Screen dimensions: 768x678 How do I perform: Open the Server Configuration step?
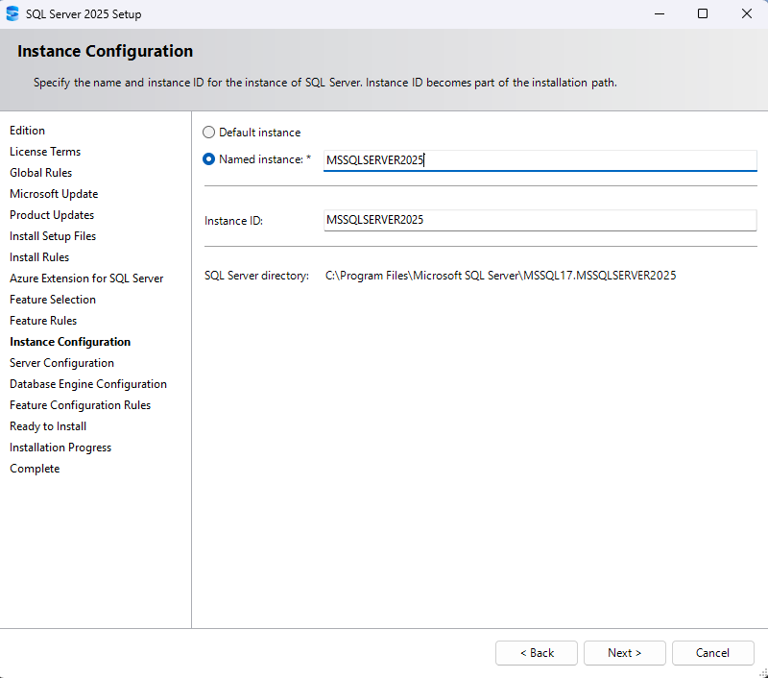click(61, 362)
